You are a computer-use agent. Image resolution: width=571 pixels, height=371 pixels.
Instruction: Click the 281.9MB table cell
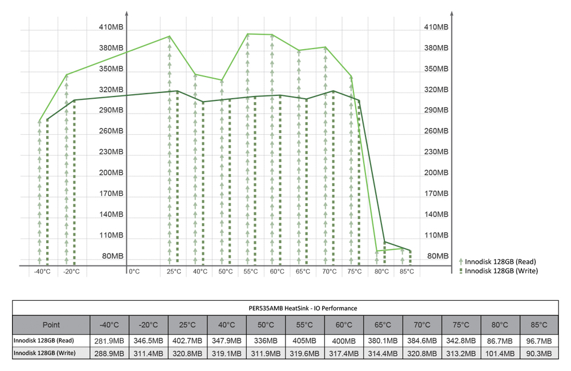click(x=109, y=340)
